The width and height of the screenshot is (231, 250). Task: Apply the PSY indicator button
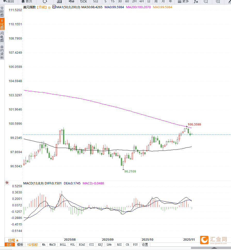tap(136, 245)
